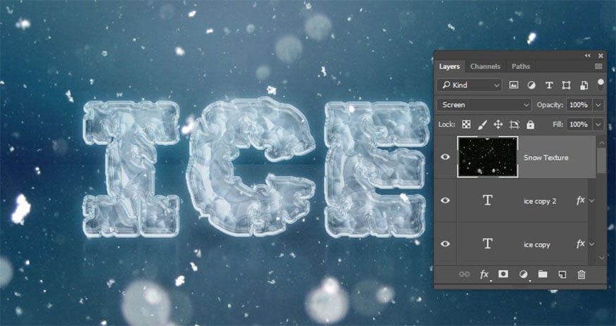The image size is (616, 326).
Task: Click the fx badge on ice copy 2
Action: tap(580, 201)
